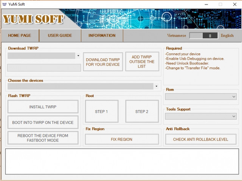242x181 pixels.
Task: Click REBOOT THE DEVICE FROM FASTBOOT MODE
Action: click(43, 138)
